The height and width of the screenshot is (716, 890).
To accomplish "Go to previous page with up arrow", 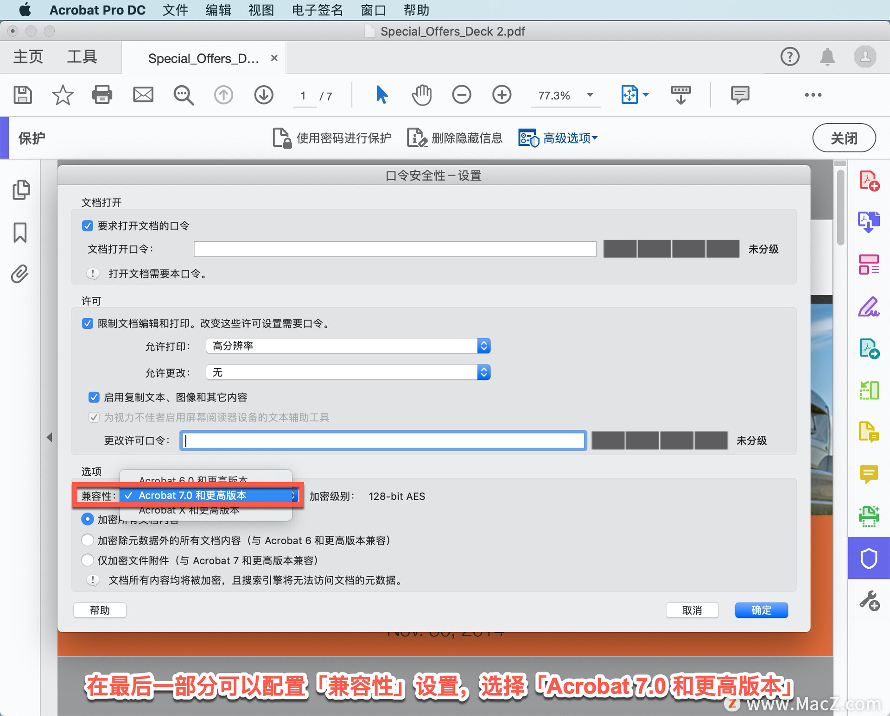I will click(x=223, y=95).
